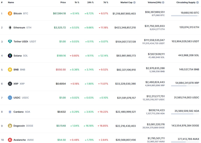Sort by the 24h % column header
The width and height of the screenshot is (201, 143).
pyautogui.click(x=90, y=2)
